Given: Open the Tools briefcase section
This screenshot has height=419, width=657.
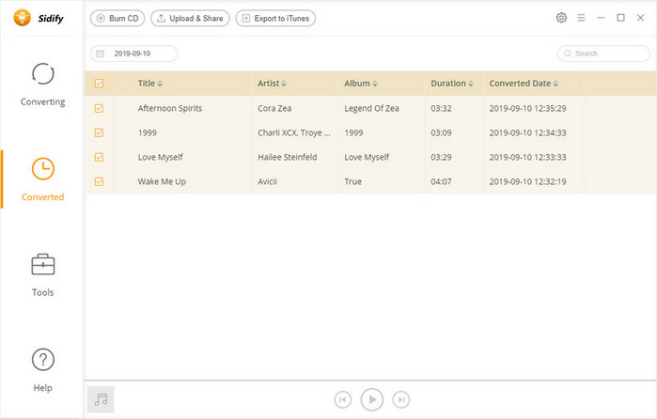Looking at the screenshot, I should [x=42, y=275].
